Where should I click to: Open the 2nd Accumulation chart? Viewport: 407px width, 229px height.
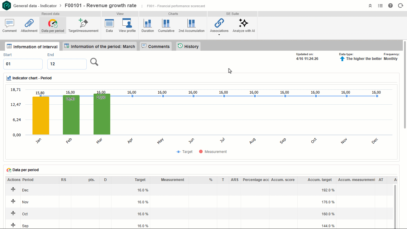coord(191,25)
